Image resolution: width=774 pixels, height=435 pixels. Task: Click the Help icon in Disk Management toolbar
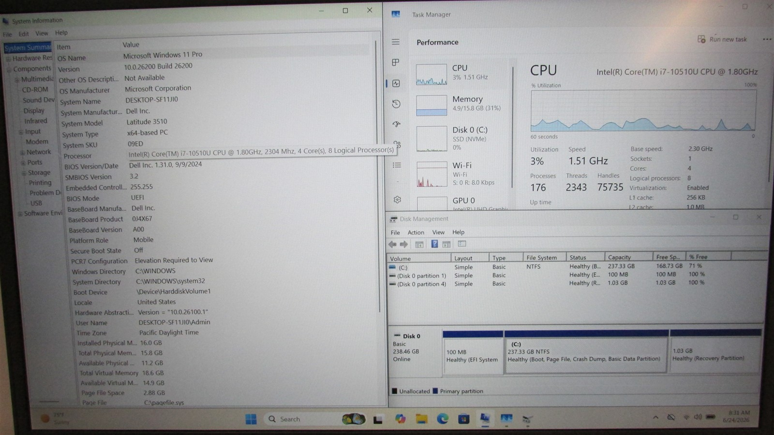pyautogui.click(x=434, y=244)
